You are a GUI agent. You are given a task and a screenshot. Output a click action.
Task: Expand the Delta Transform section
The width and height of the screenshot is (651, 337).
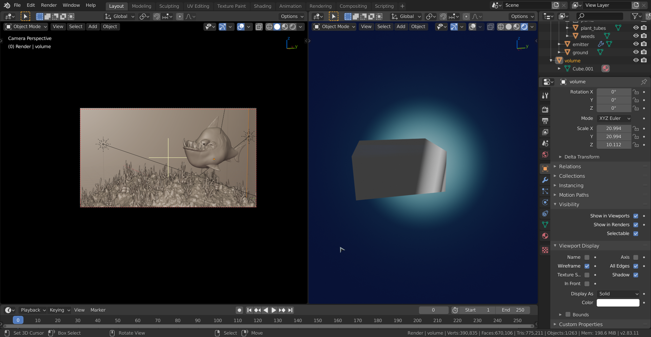(x=581, y=157)
